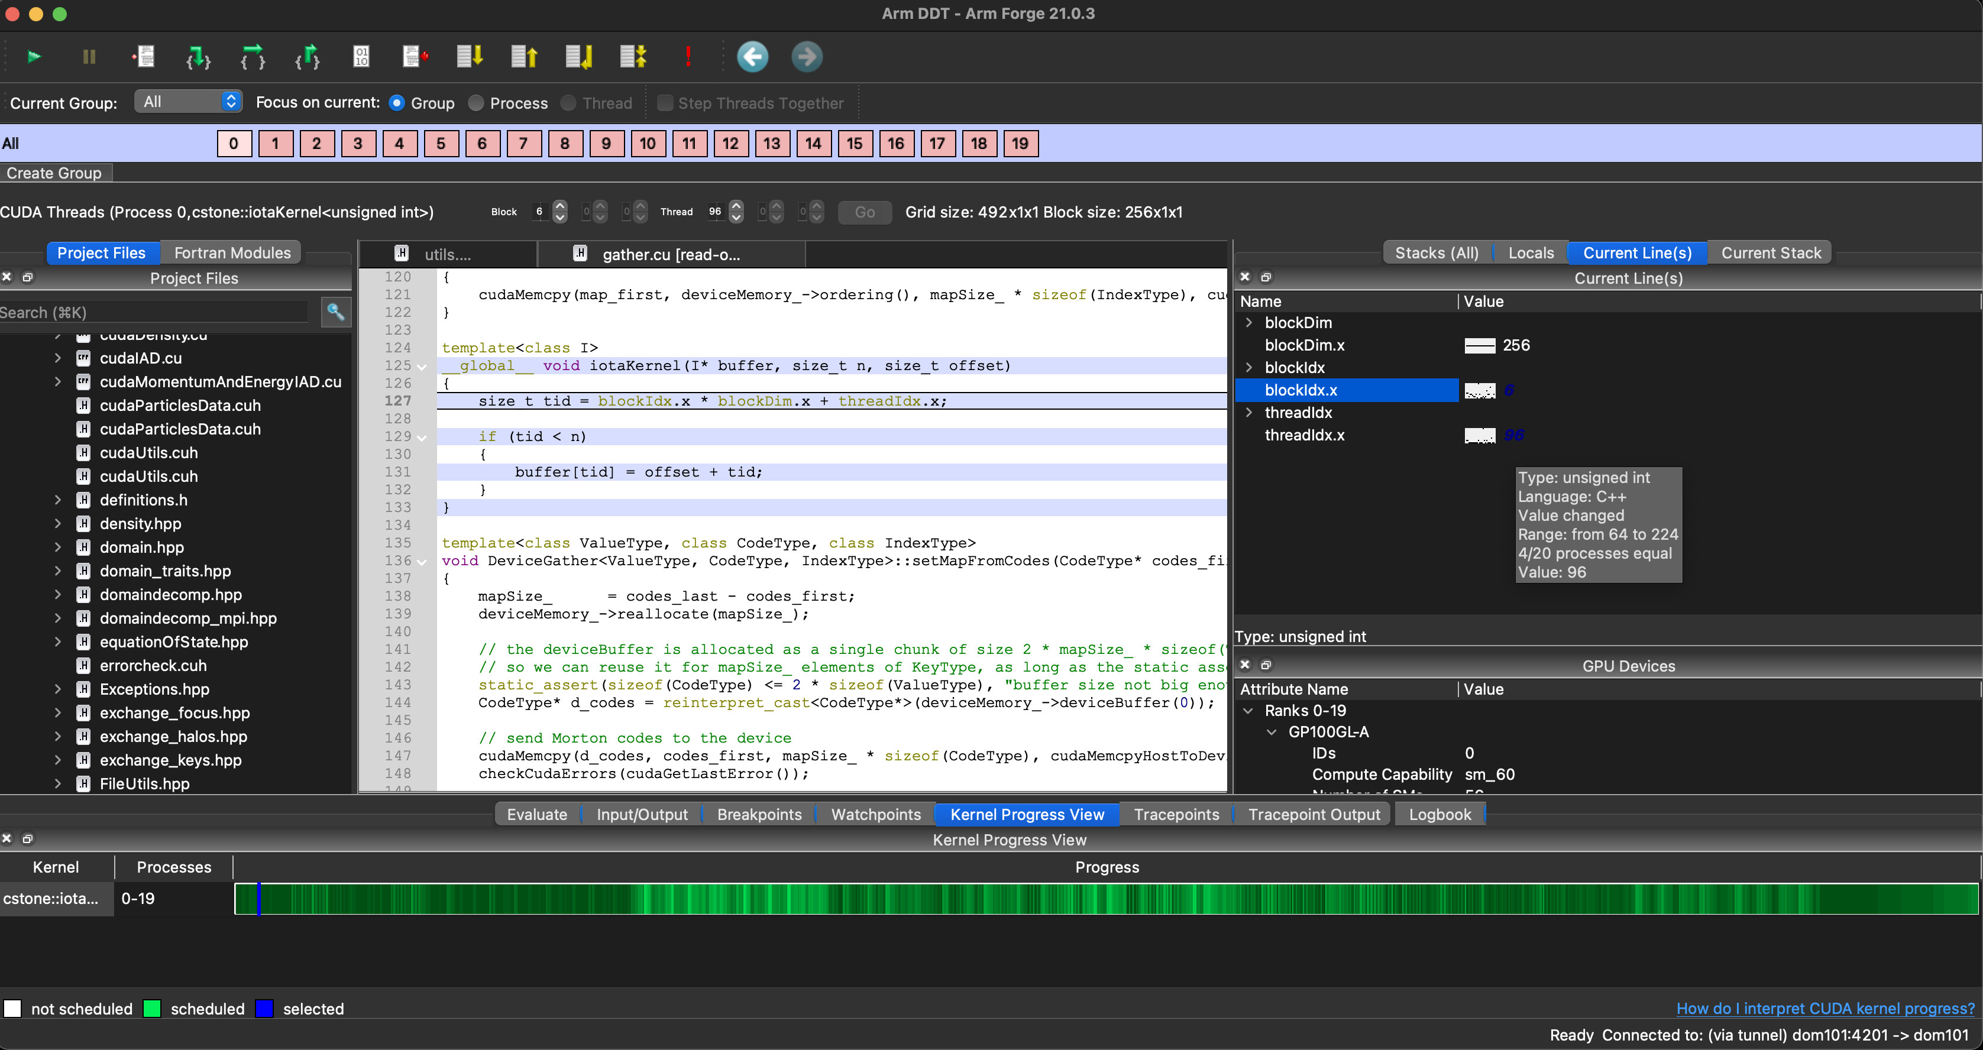1983x1050 pixels.
Task: Open the 'How do I interpret CUDA kernel progress?' link
Action: coord(1825,1007)
